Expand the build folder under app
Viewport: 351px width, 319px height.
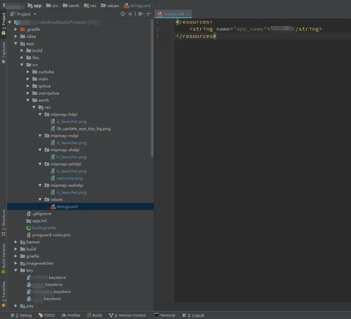click(22, 51)
